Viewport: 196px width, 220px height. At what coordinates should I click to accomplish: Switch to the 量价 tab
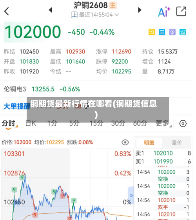[x=177, y=143]
